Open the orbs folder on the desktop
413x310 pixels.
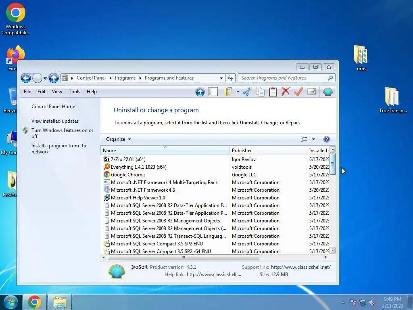point(361,58)
